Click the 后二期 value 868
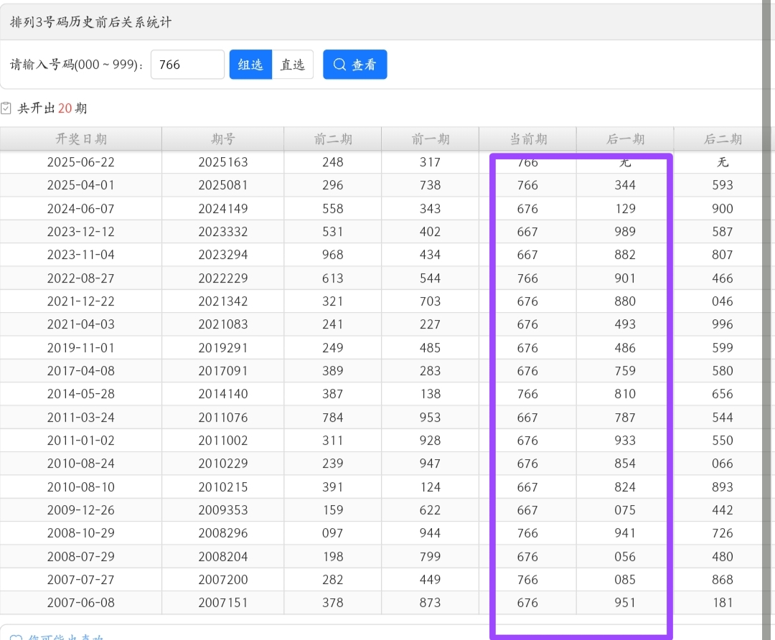This screenshot has width=775, height=640. point(723,580)
